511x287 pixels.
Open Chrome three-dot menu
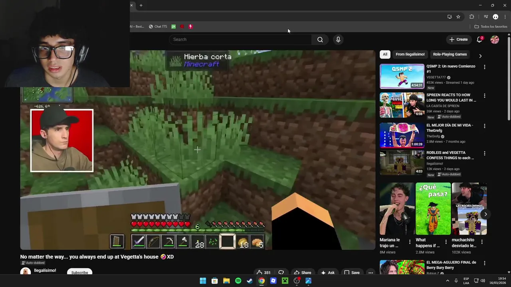[505, 17]
